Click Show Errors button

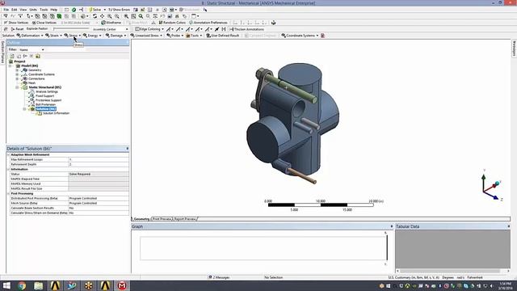[x=120, y=10]
